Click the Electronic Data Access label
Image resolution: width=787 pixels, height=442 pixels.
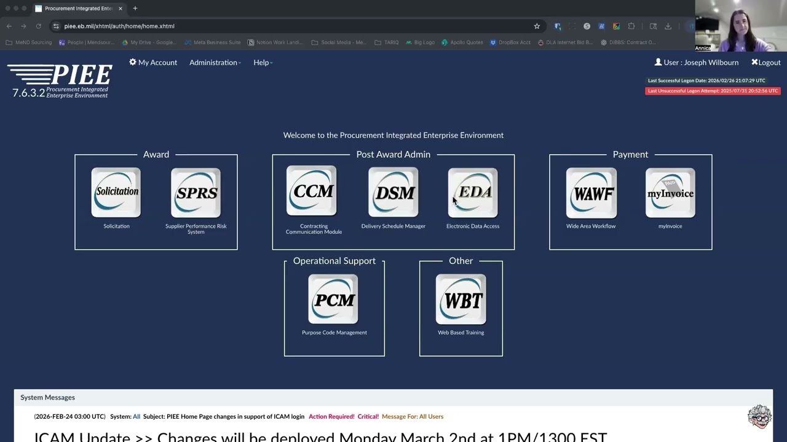473,226
